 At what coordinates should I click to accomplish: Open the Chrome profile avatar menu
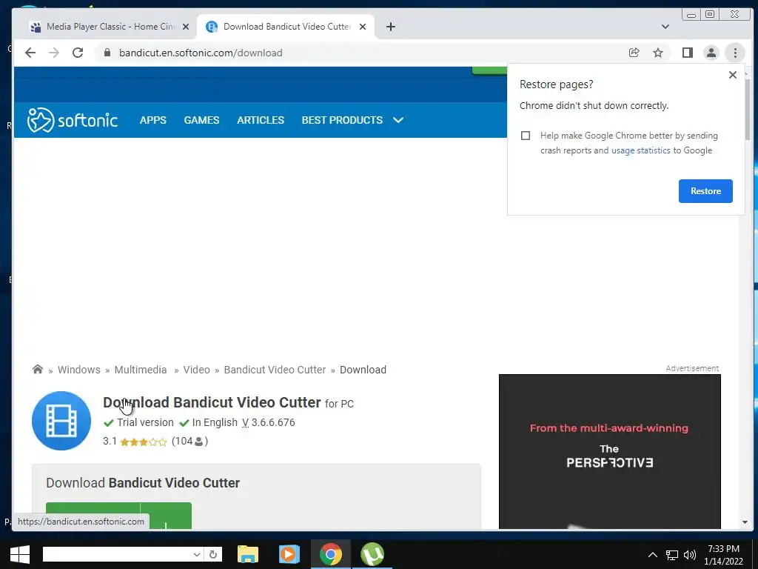pos(711,53)
